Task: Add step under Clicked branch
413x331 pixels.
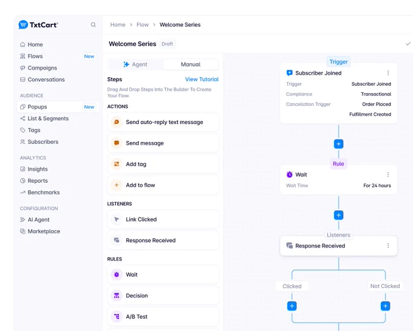Action: pos(292,306)
